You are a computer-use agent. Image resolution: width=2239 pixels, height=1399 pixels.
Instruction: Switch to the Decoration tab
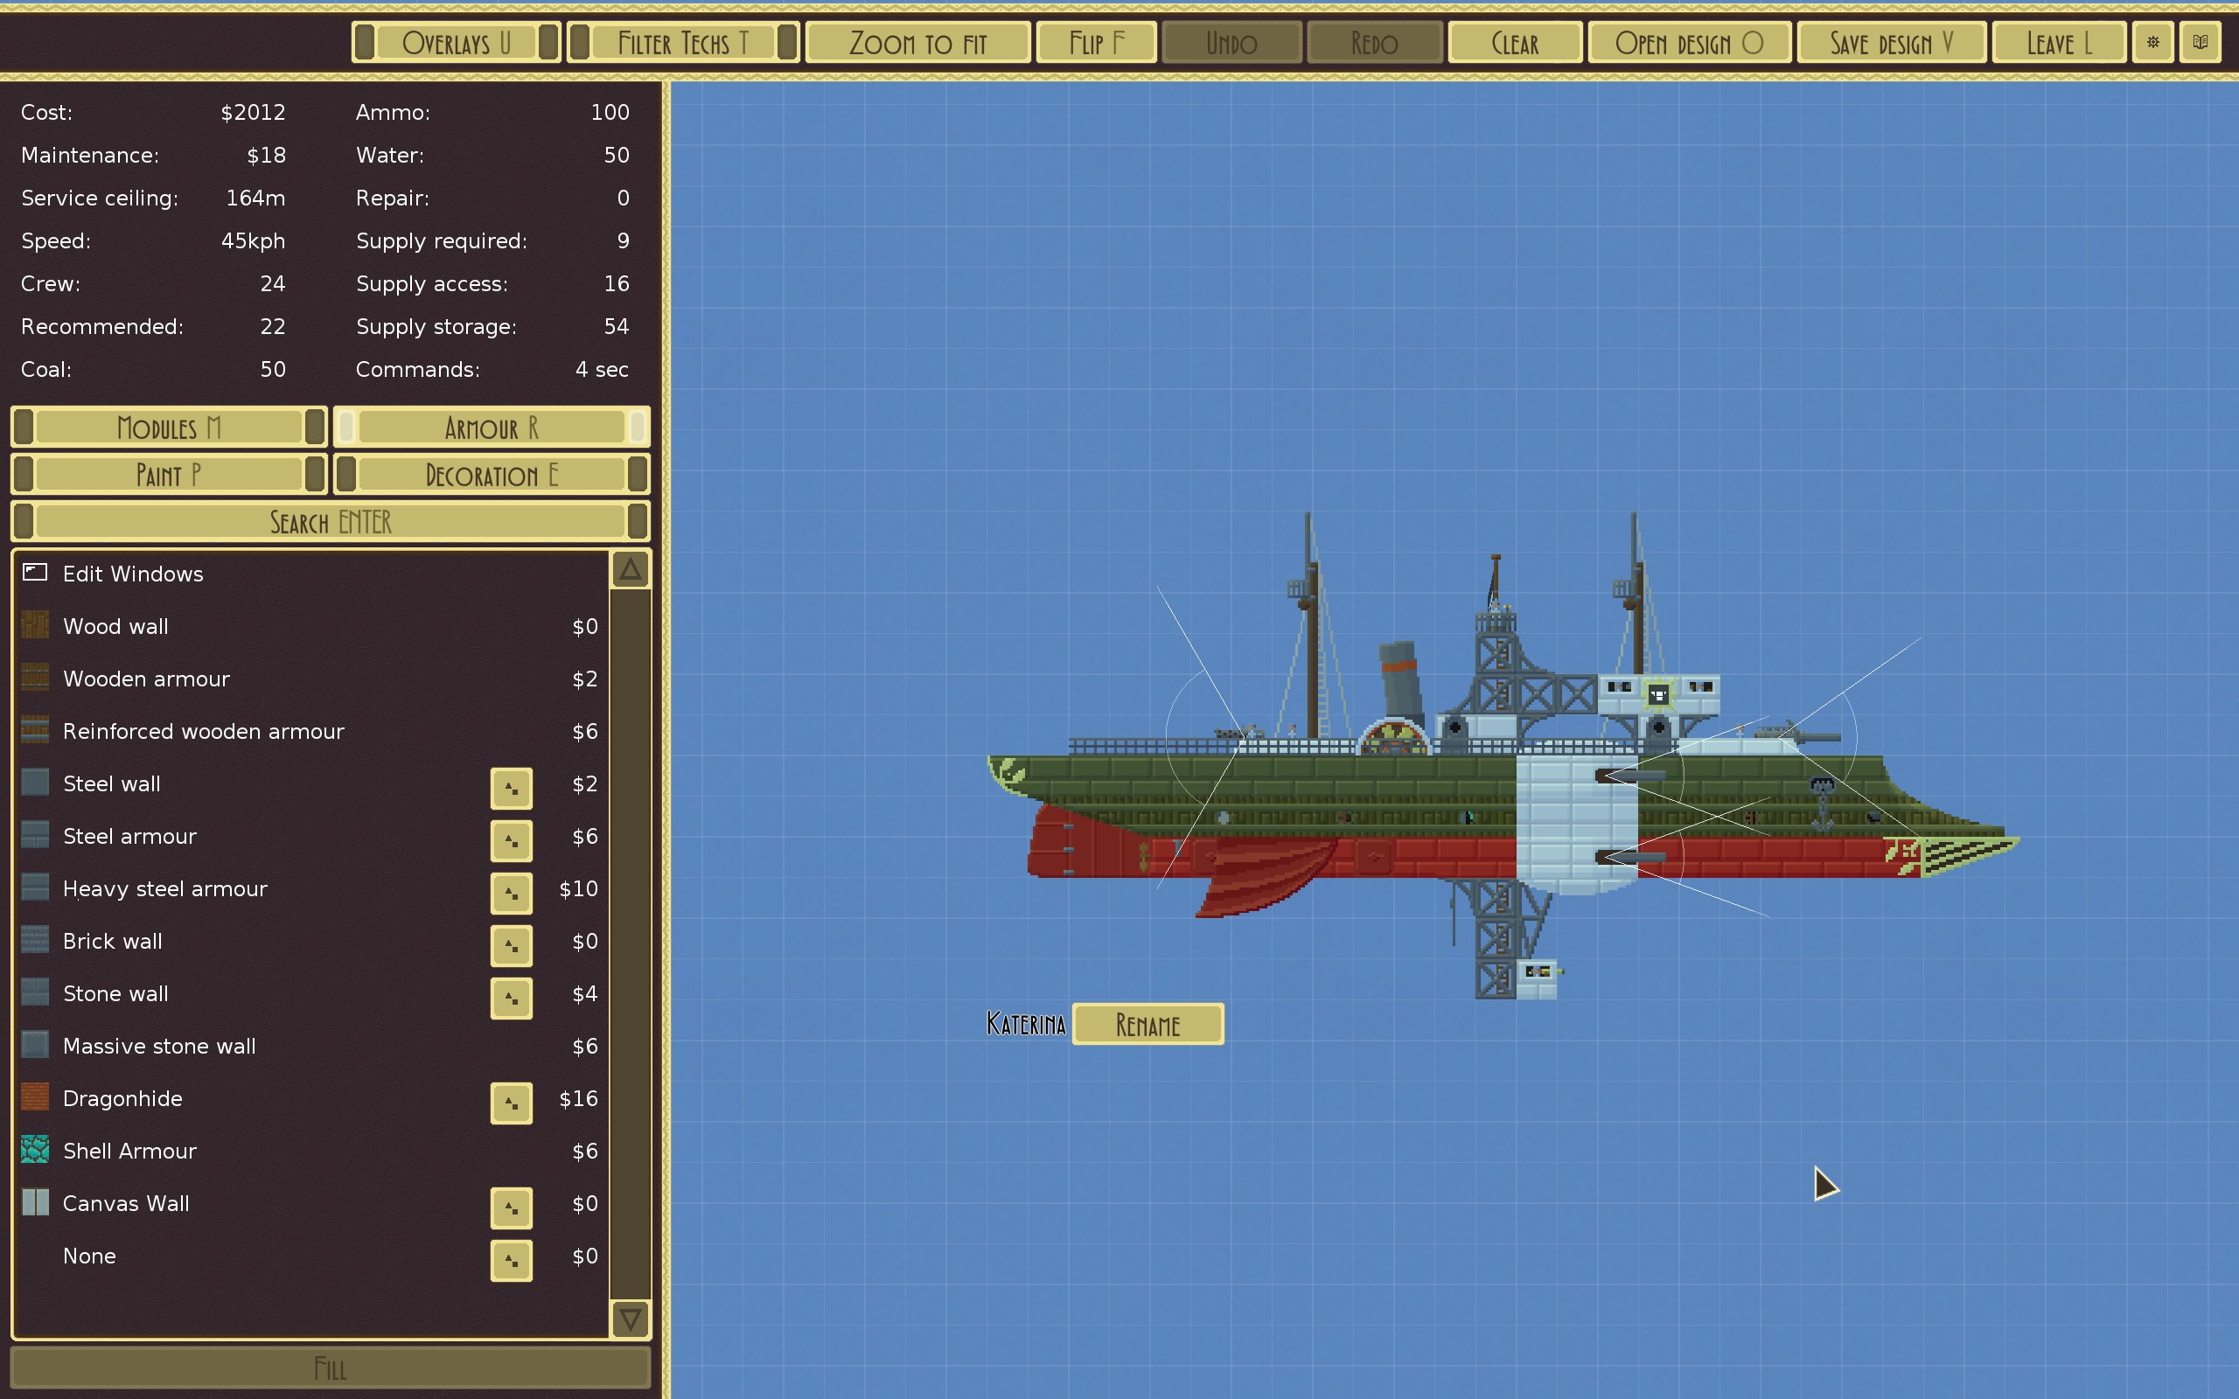tap(492, 475)
